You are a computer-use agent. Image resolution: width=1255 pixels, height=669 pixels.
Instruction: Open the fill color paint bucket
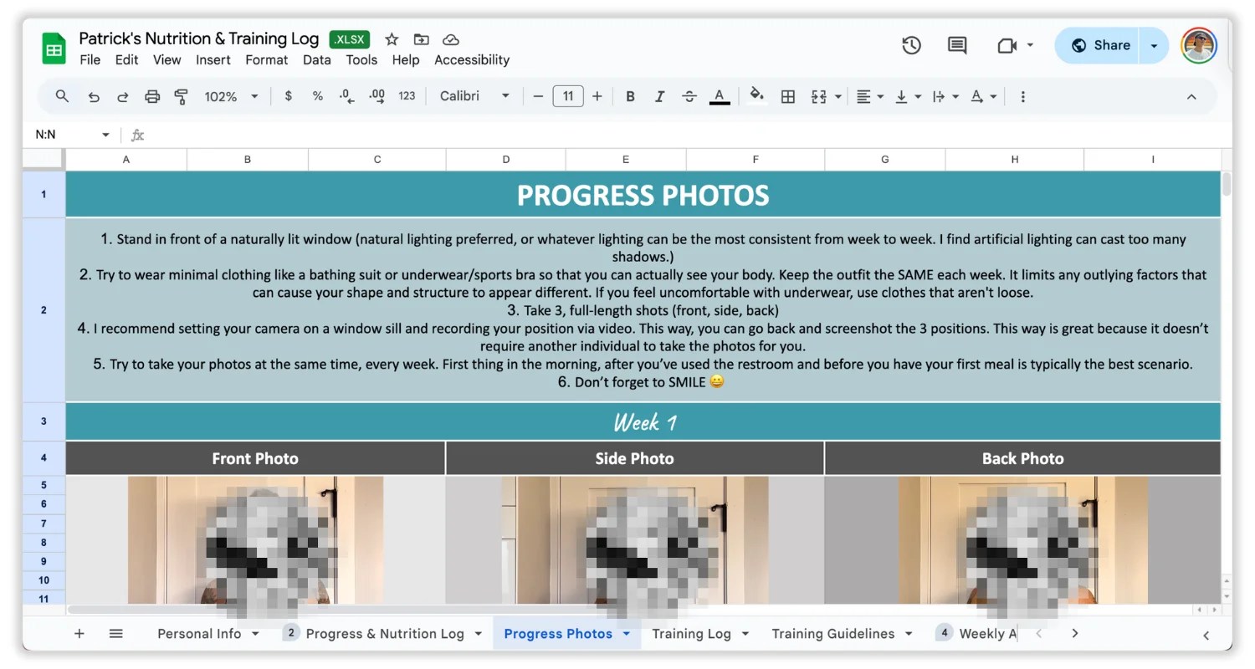pyautogui.click(x=756, y=96)
